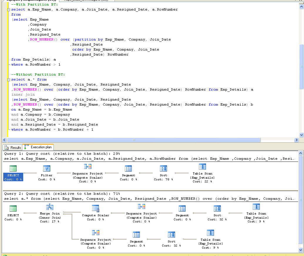Click the Sequence Project operator in Query 1
This screenshot has height=256, width=304.
coord(87,168)
